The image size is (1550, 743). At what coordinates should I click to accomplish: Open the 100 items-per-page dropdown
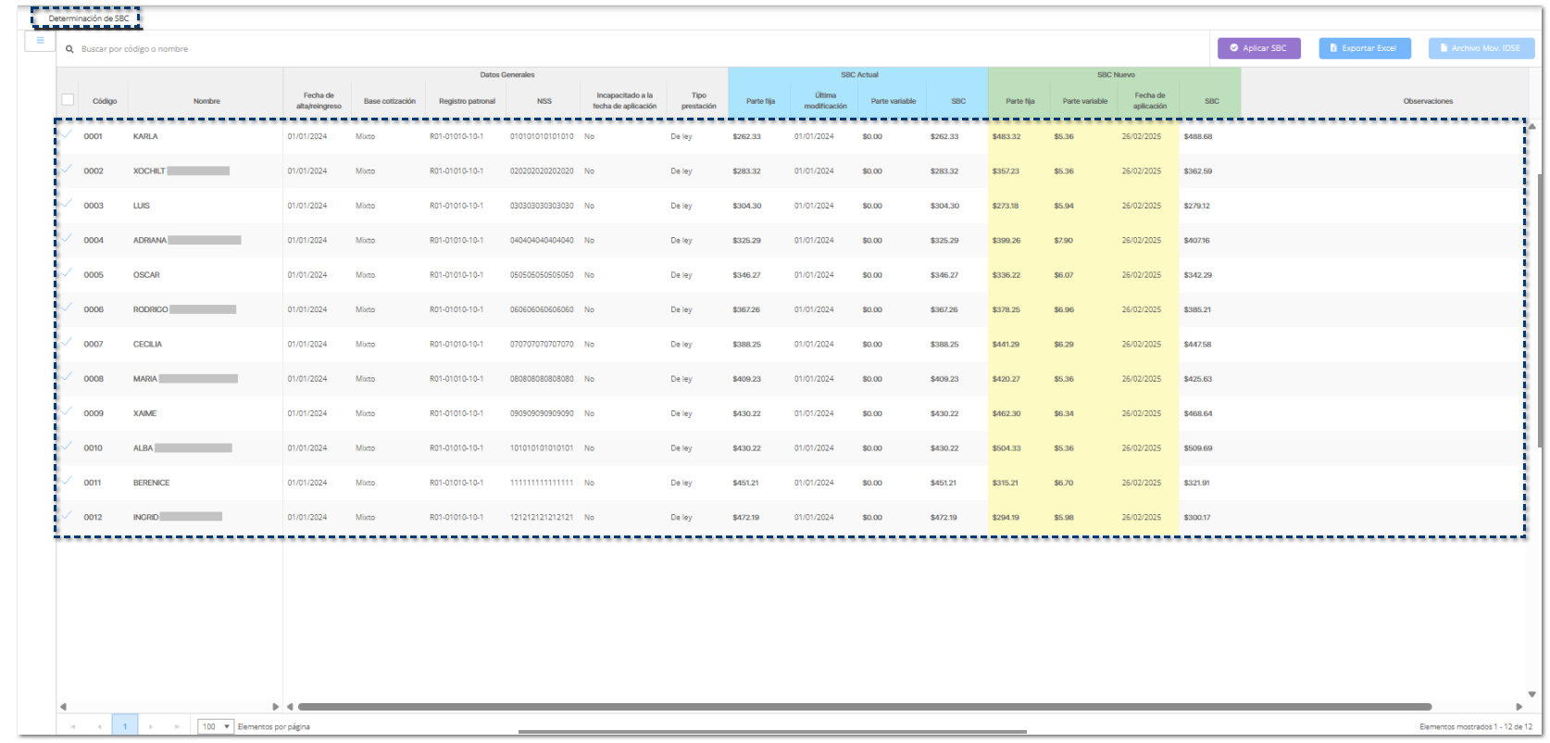216,726
